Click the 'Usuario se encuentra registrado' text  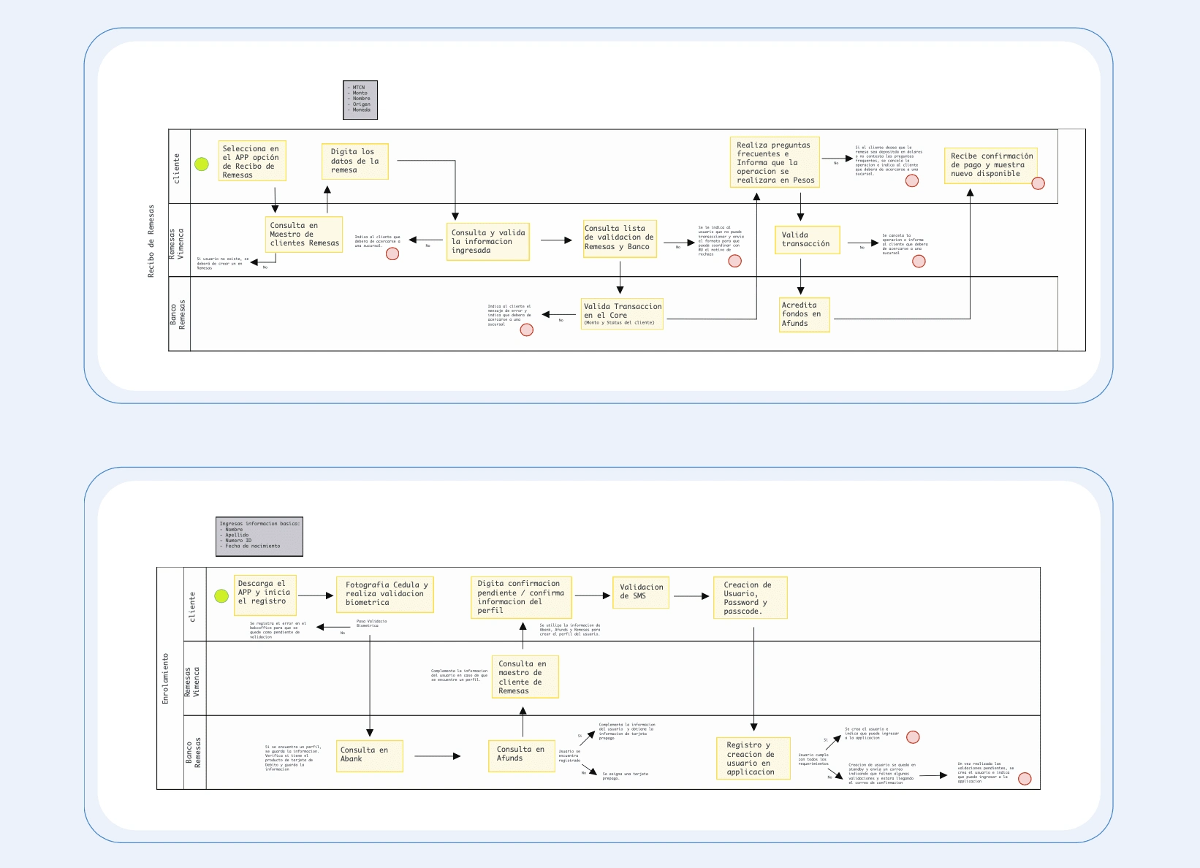(x=569, y=755)
